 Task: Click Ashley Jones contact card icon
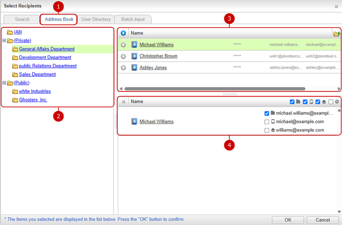134,67
